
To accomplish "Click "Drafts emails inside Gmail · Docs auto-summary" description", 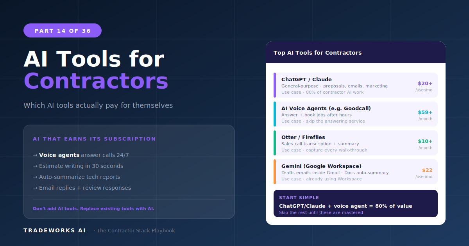I will click(335, 173).
